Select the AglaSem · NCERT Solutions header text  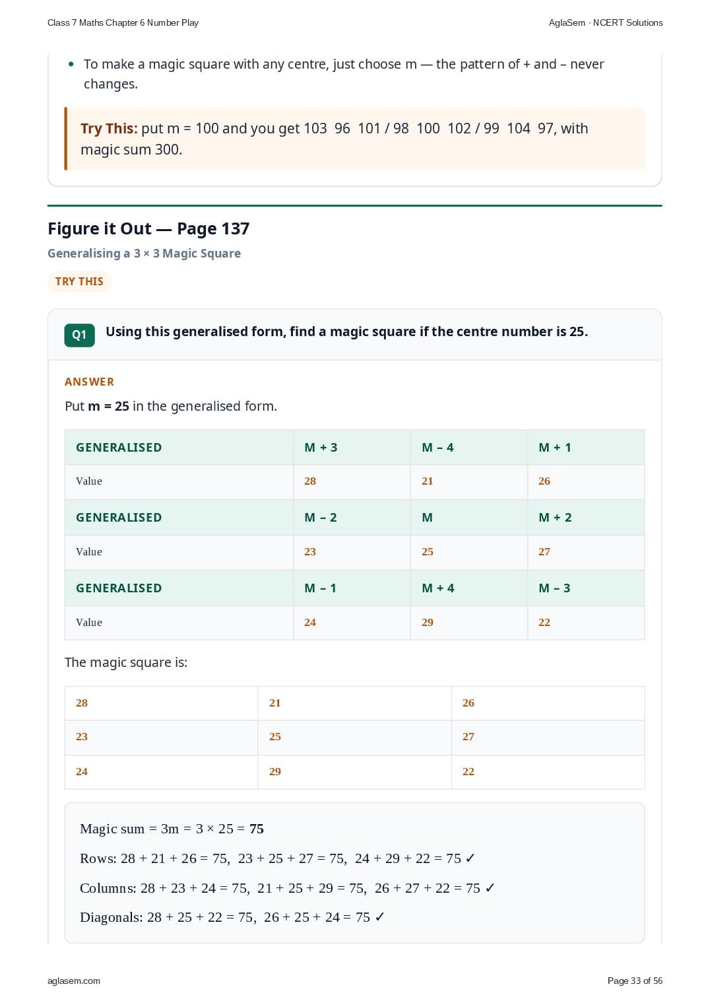tap(606, 22)
